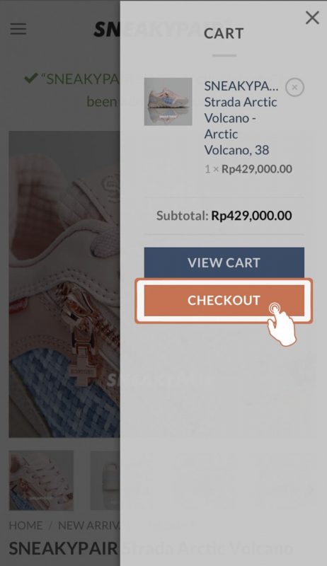Click the green checkmark success icon
Screen dimensions: 327x566
(31, 78)
